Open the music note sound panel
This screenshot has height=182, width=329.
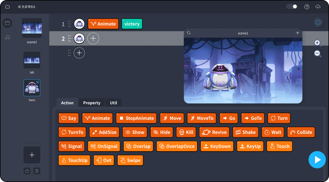coord(7,37)
